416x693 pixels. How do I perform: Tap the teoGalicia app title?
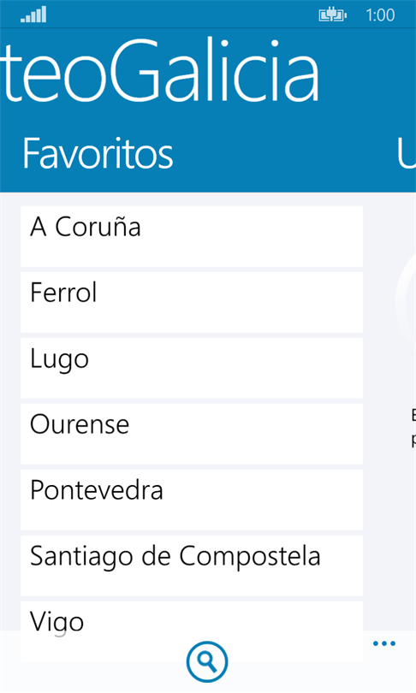point(159,71)
